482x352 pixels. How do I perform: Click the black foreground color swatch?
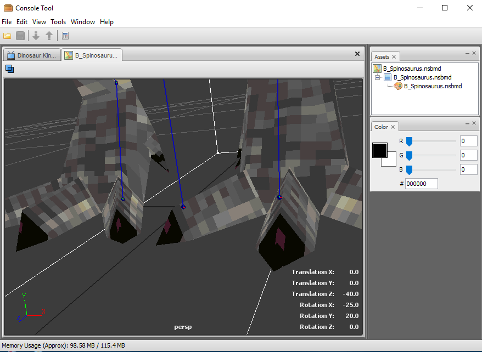(x=380, y=150)
